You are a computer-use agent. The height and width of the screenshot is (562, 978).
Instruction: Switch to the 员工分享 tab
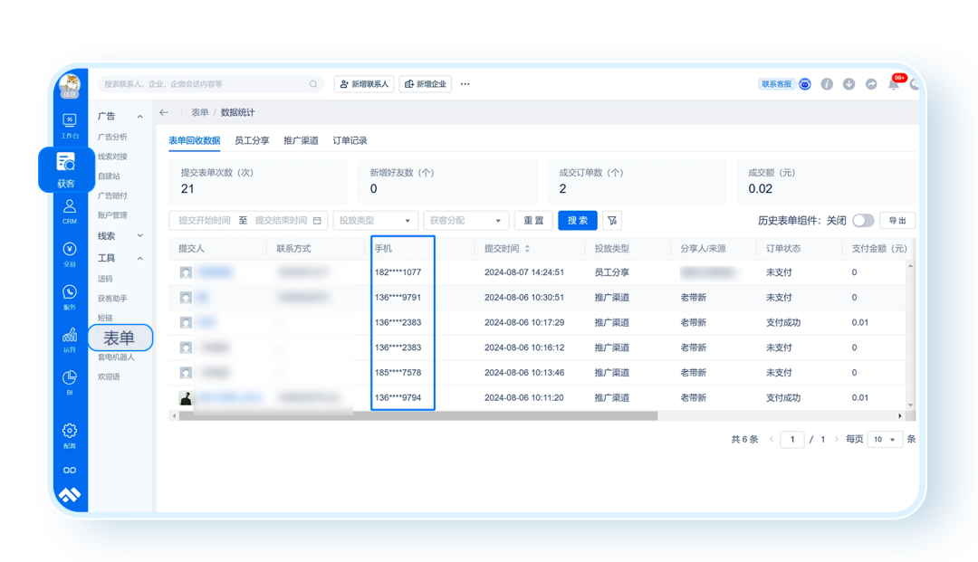[x=252, y=141]
